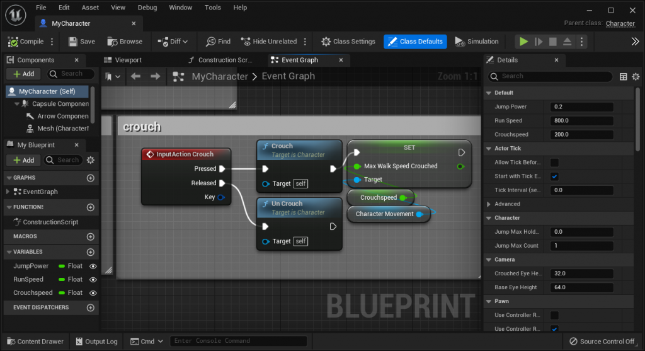Browse to asset in Content Browser
This screenshot has height=351, width=645.
pyautogui.click(x=125, y=42)
